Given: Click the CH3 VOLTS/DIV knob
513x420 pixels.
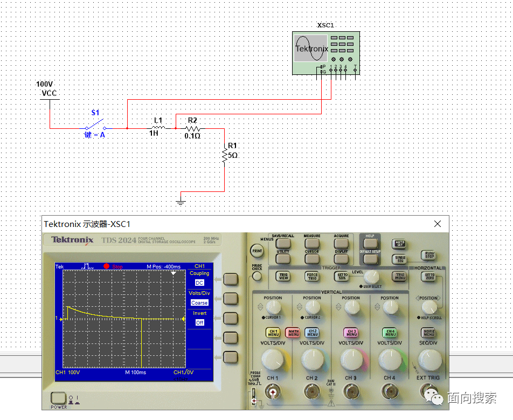Looking at the screenshot, I should 352,360.
